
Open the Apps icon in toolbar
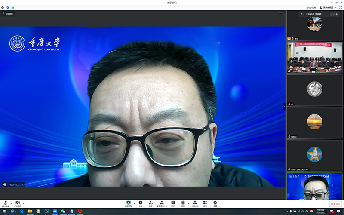click(205, 203)
